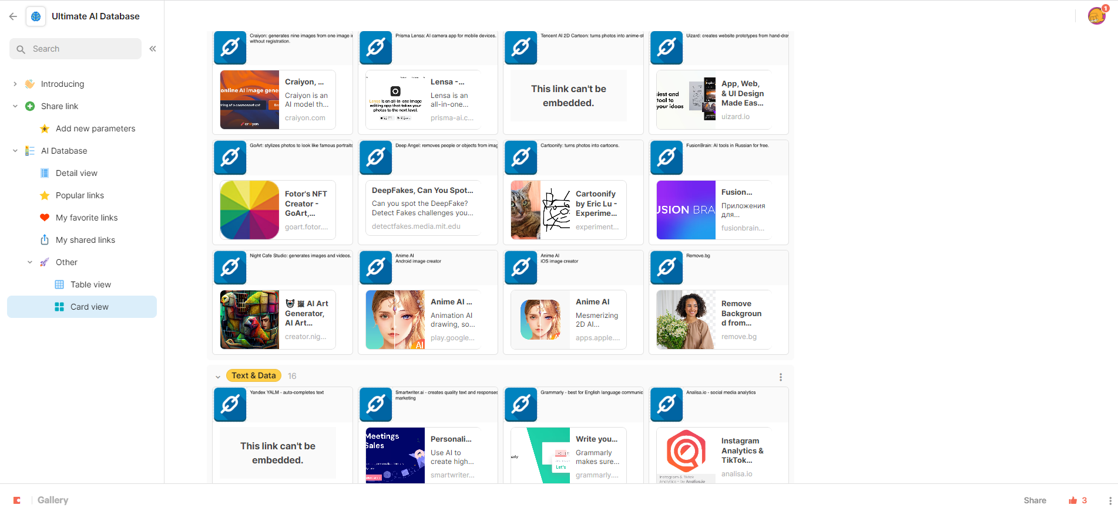Open My shared links view
The width and height of the screenshot is (1118, 515).
[85, 240]
